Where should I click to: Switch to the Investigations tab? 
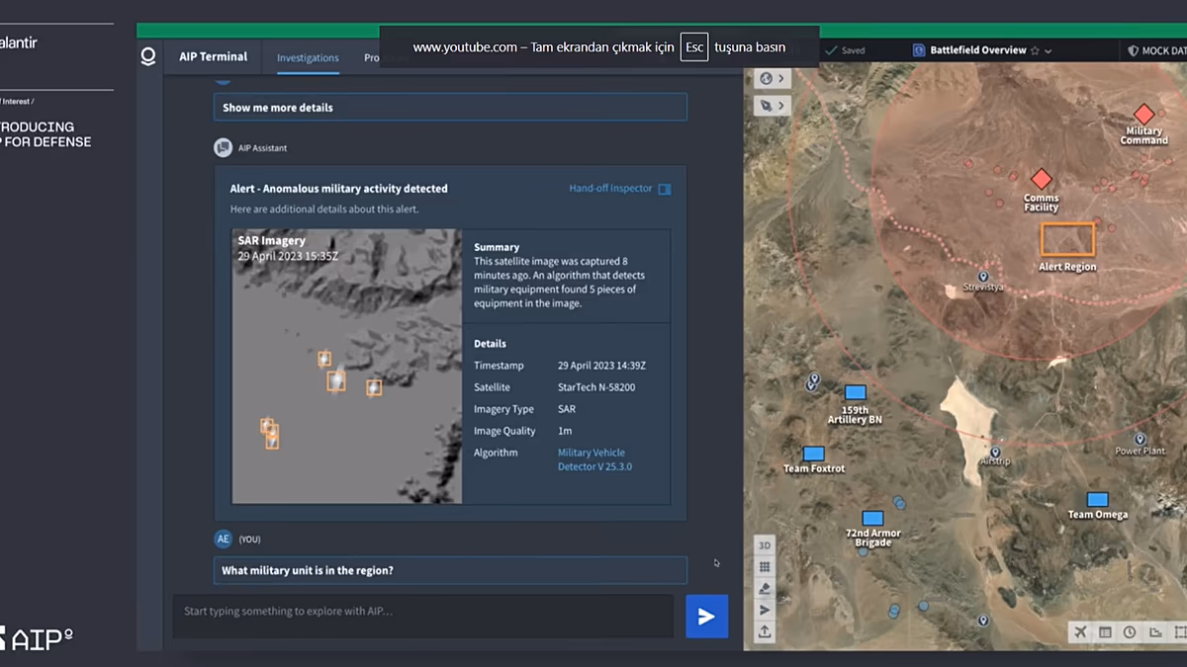coord(308,58)
